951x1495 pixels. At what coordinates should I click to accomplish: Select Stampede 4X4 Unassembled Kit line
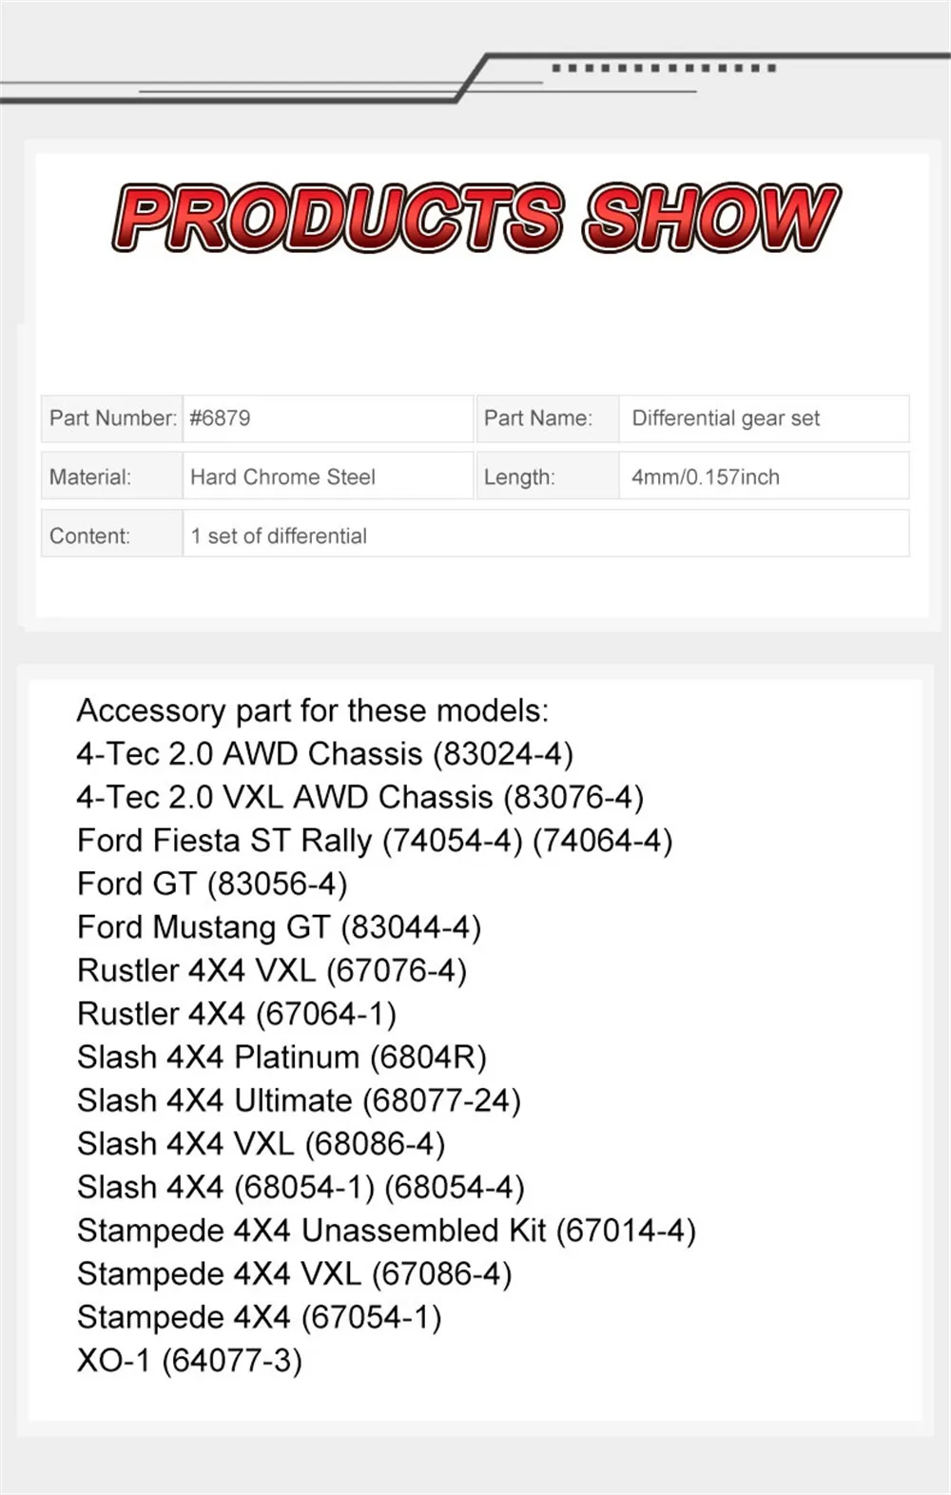[x=387, y=1232]
